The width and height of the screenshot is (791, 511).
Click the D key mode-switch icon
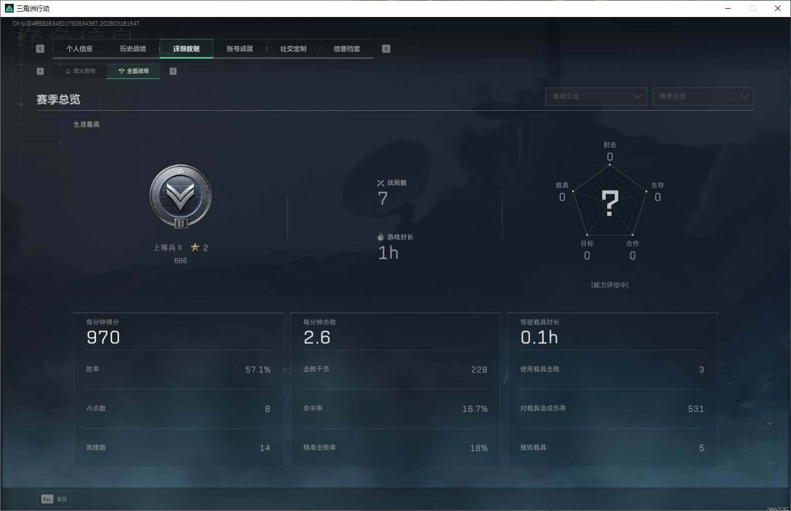(173, 71)
